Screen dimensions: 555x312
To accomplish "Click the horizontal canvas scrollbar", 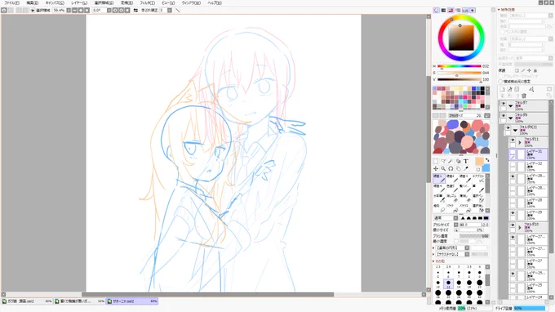I will coord(208,295).
